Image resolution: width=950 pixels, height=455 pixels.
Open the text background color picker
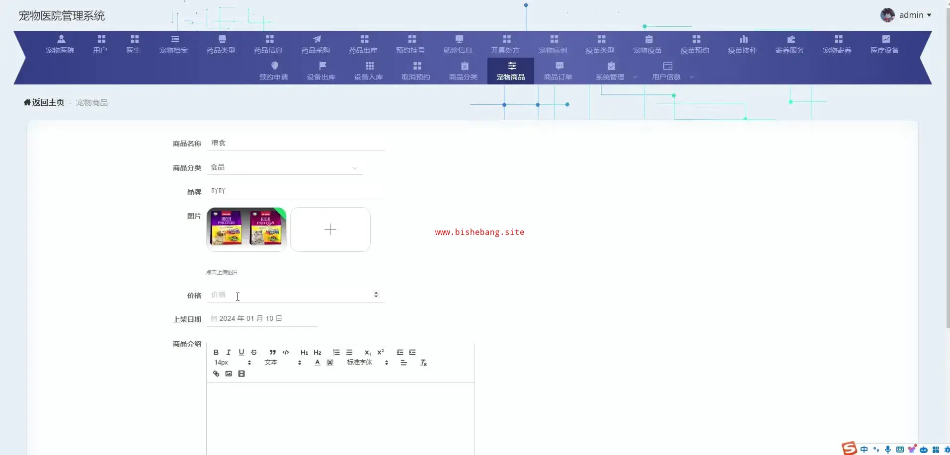pyautogui.click(x=330, y=363)
